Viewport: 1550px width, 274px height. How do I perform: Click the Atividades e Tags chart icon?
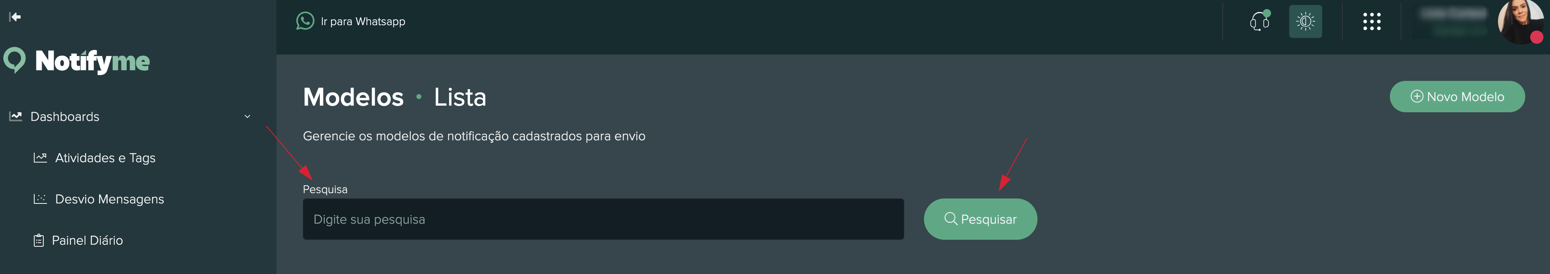point(40,158)
